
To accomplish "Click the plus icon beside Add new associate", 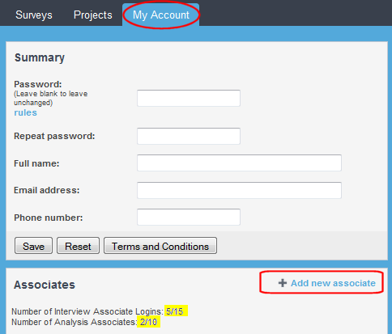I will (283, 283).
